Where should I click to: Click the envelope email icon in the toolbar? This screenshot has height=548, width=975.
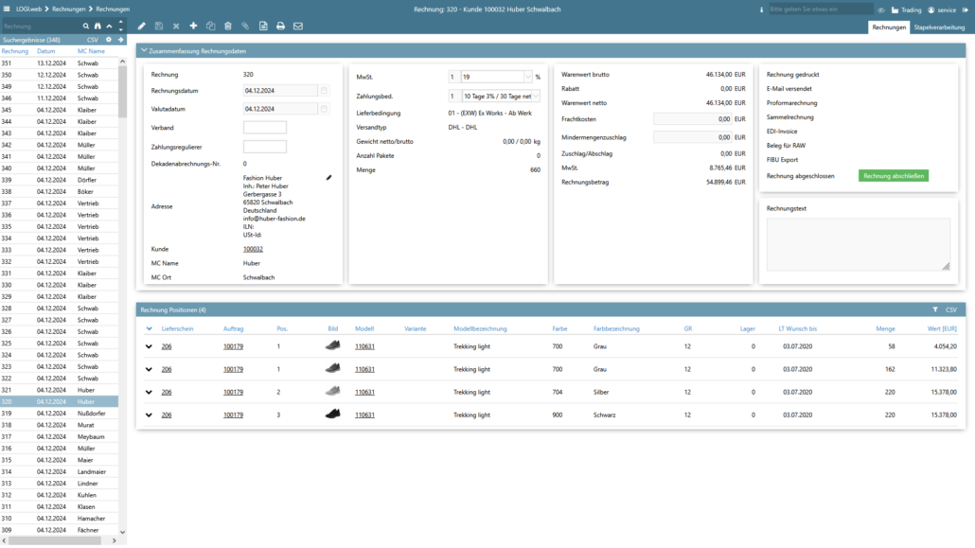point(297,26)
